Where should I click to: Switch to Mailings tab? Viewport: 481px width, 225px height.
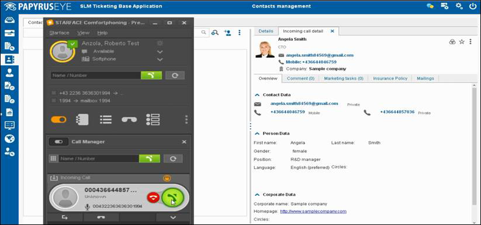pyautogui.click(x=425, y=78)
